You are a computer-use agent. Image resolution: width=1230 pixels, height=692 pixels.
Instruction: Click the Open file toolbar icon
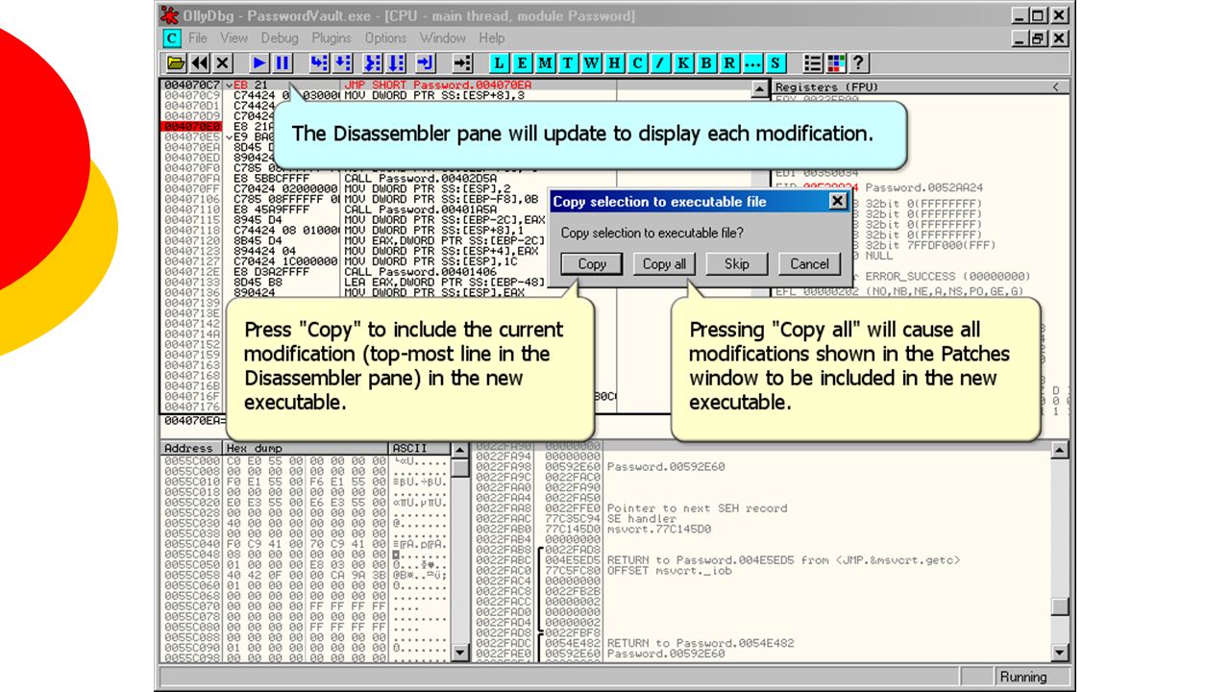176,63
